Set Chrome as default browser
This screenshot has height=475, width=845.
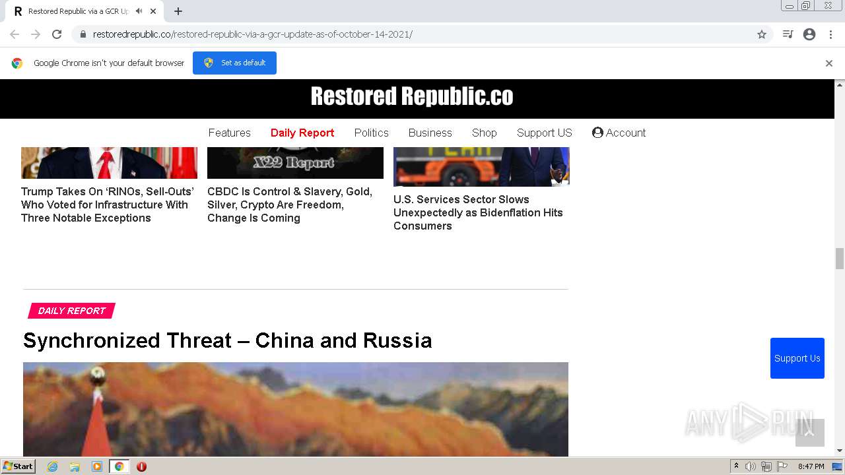click(x=234, y=63)
